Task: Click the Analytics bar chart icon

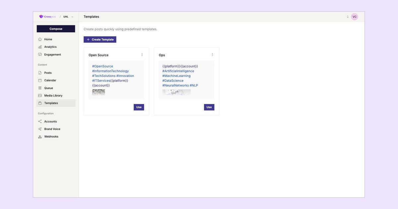Action: tap(40, 47)
